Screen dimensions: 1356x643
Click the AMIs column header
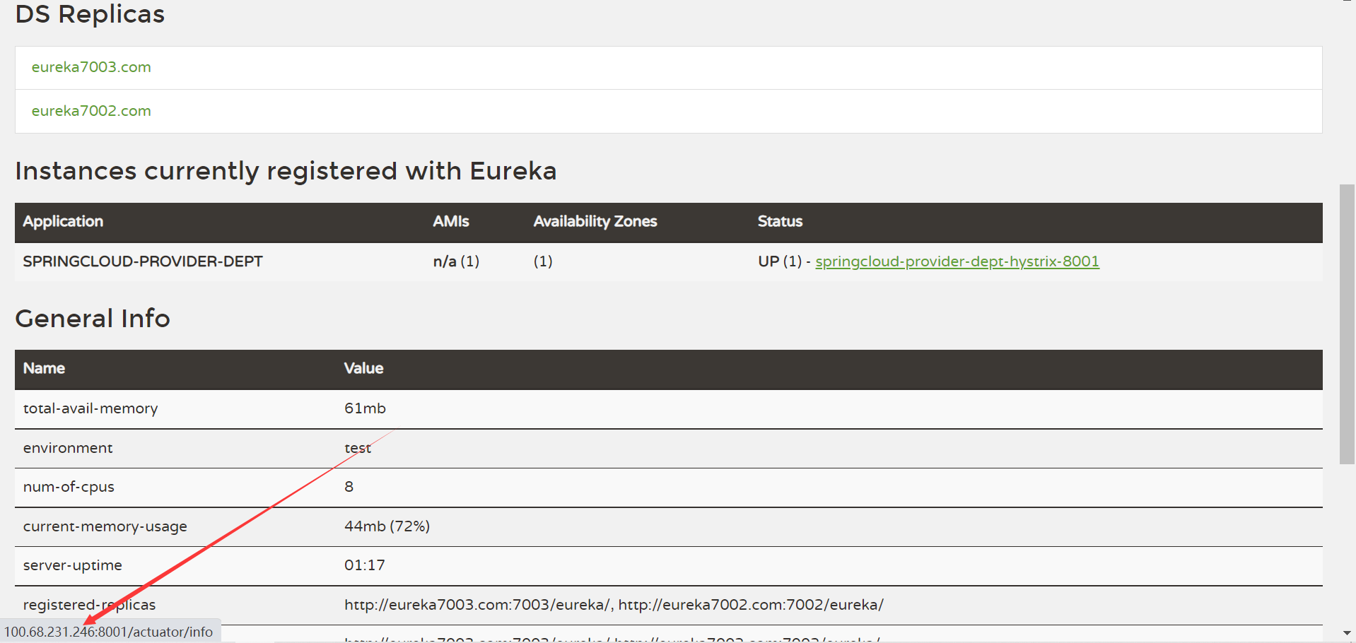tap(450, 222)
